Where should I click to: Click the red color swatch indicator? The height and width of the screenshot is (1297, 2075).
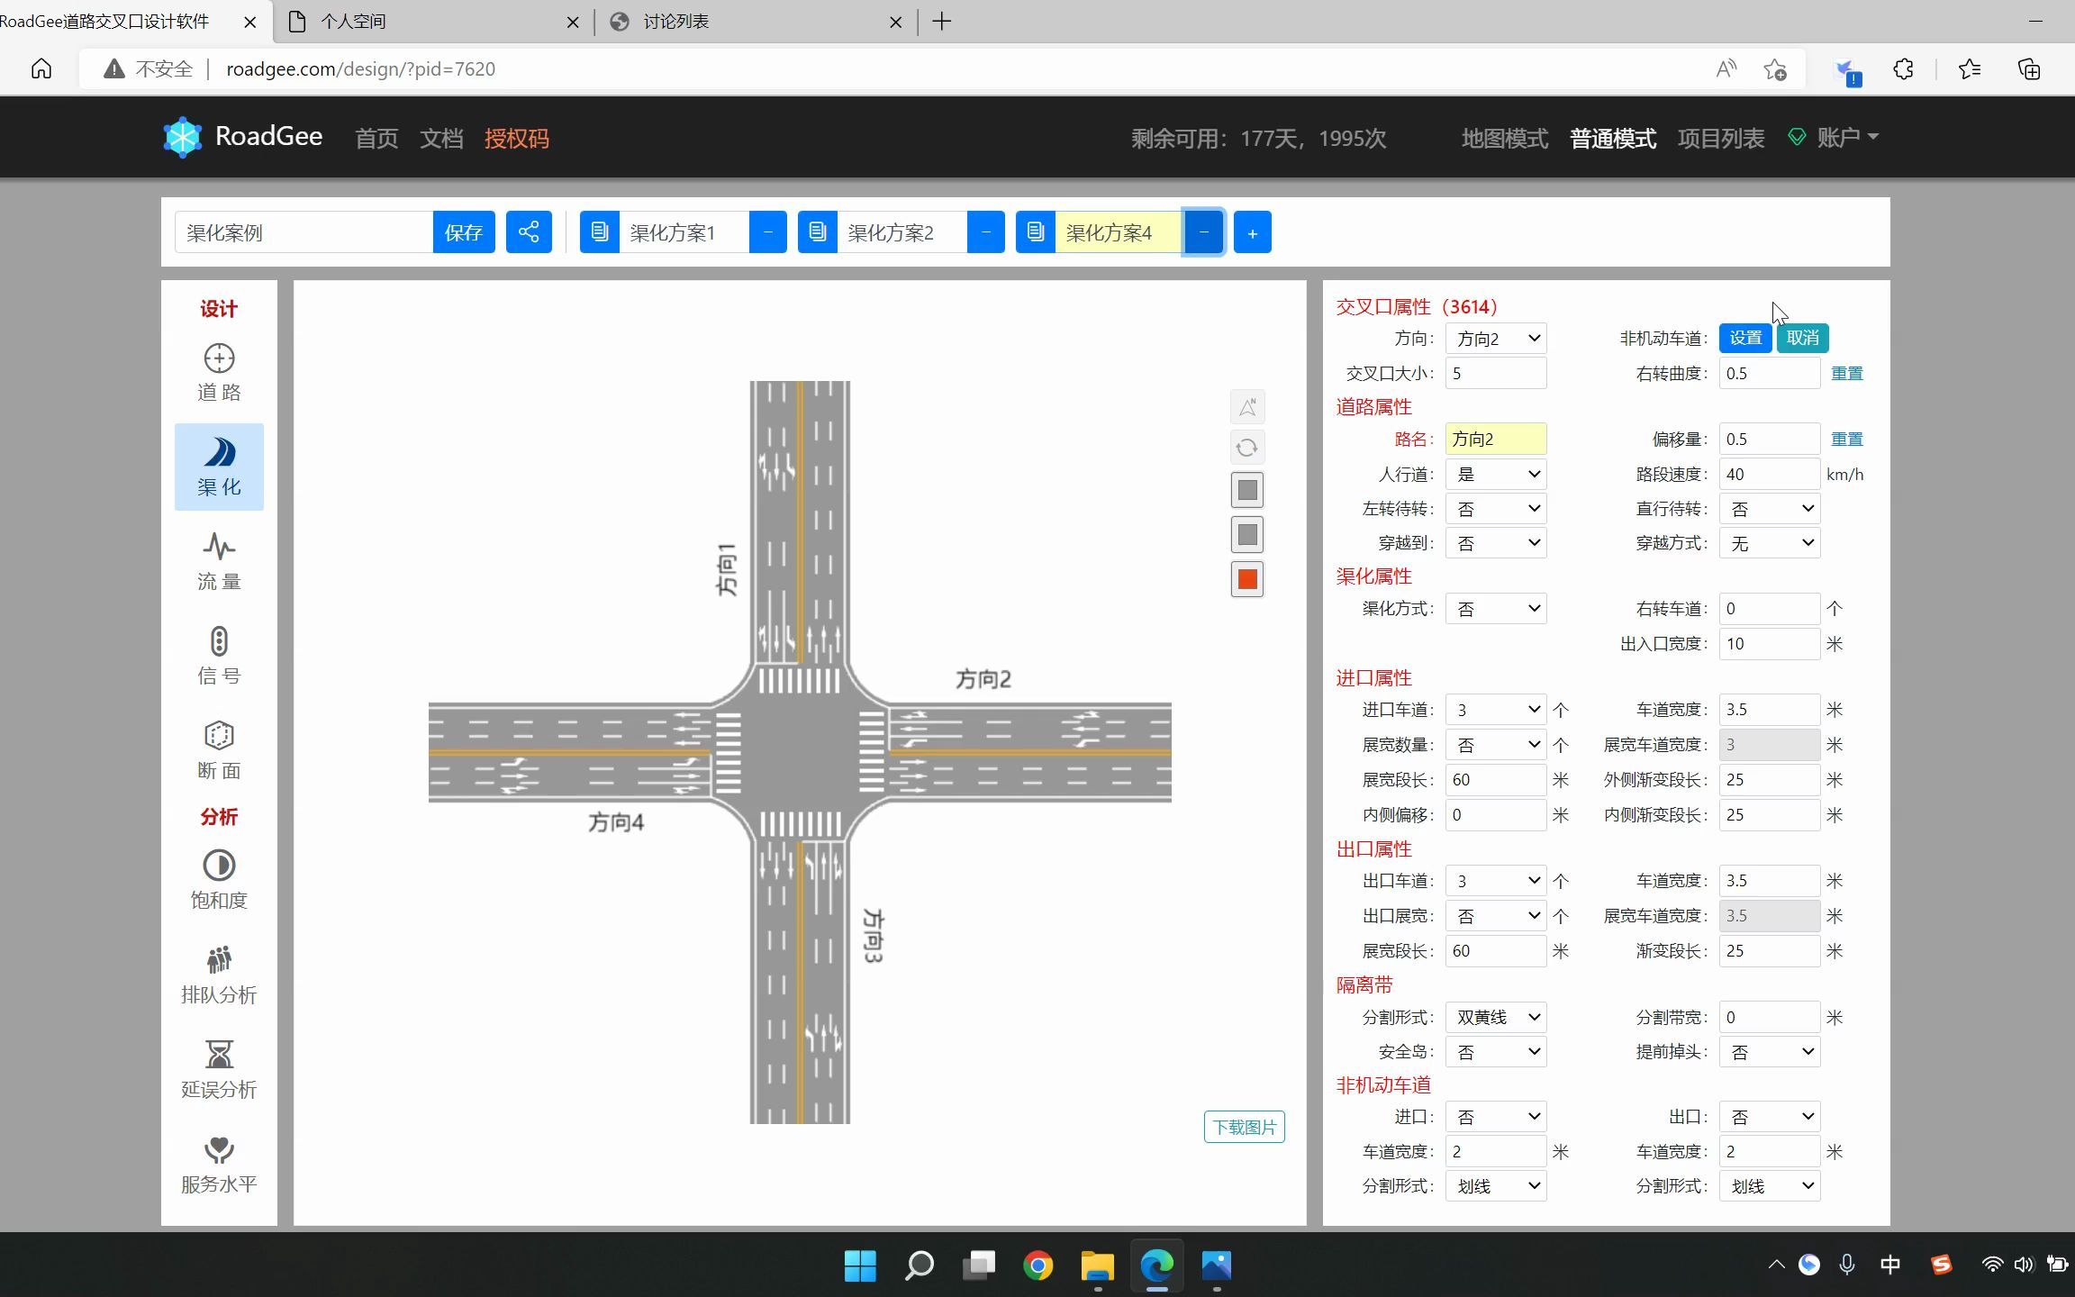1247,578
